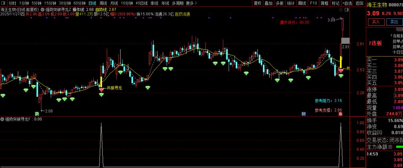The height and width of the screenshot is (168, 403).
Task: Click the 14:59 trade tick entry
Action: pos(385,154)
